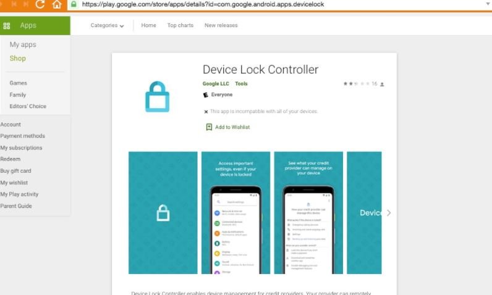Viewport: 492px width, 295px height.
Task: Open the Tools category link
Action: point(241,83)
